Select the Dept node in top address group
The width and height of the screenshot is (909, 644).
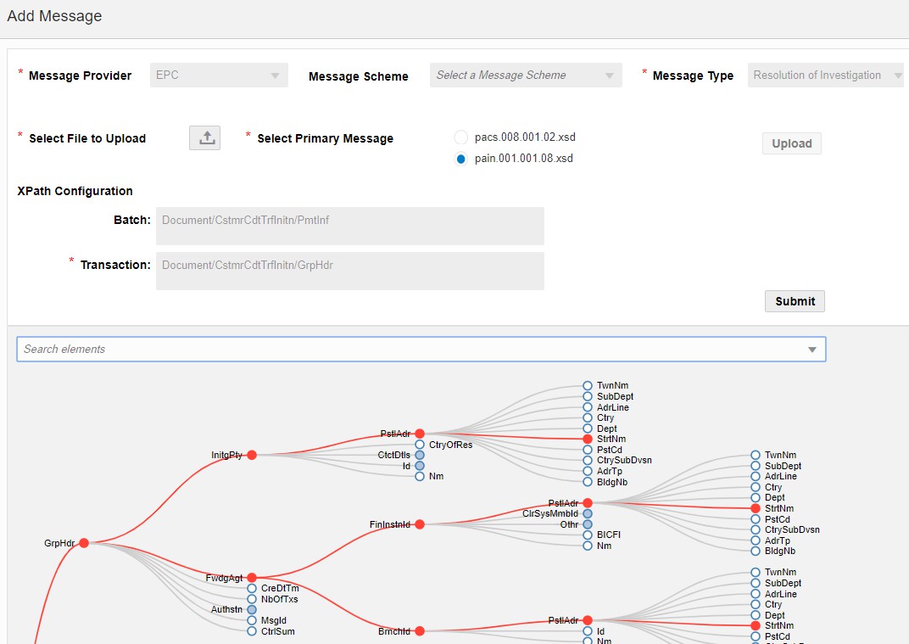coord(588,428)
